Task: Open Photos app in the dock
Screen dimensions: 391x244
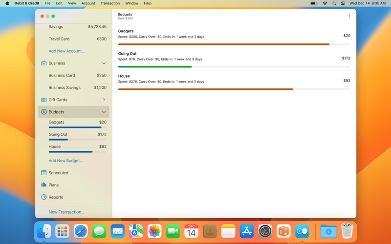Action: (x=154, y=231)
